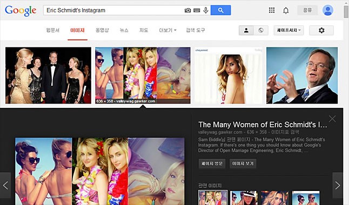The height and width of the screenshot is (205, 349).
Task: Select third related image thumbnail
Action: tap(274, 197)
